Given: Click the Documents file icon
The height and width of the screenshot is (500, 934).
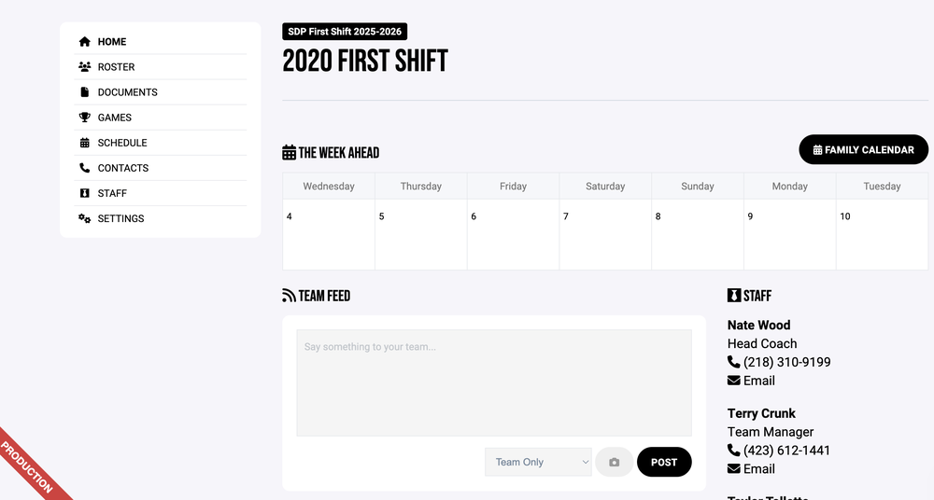Looking at the screenshot, I should (85, 92).
